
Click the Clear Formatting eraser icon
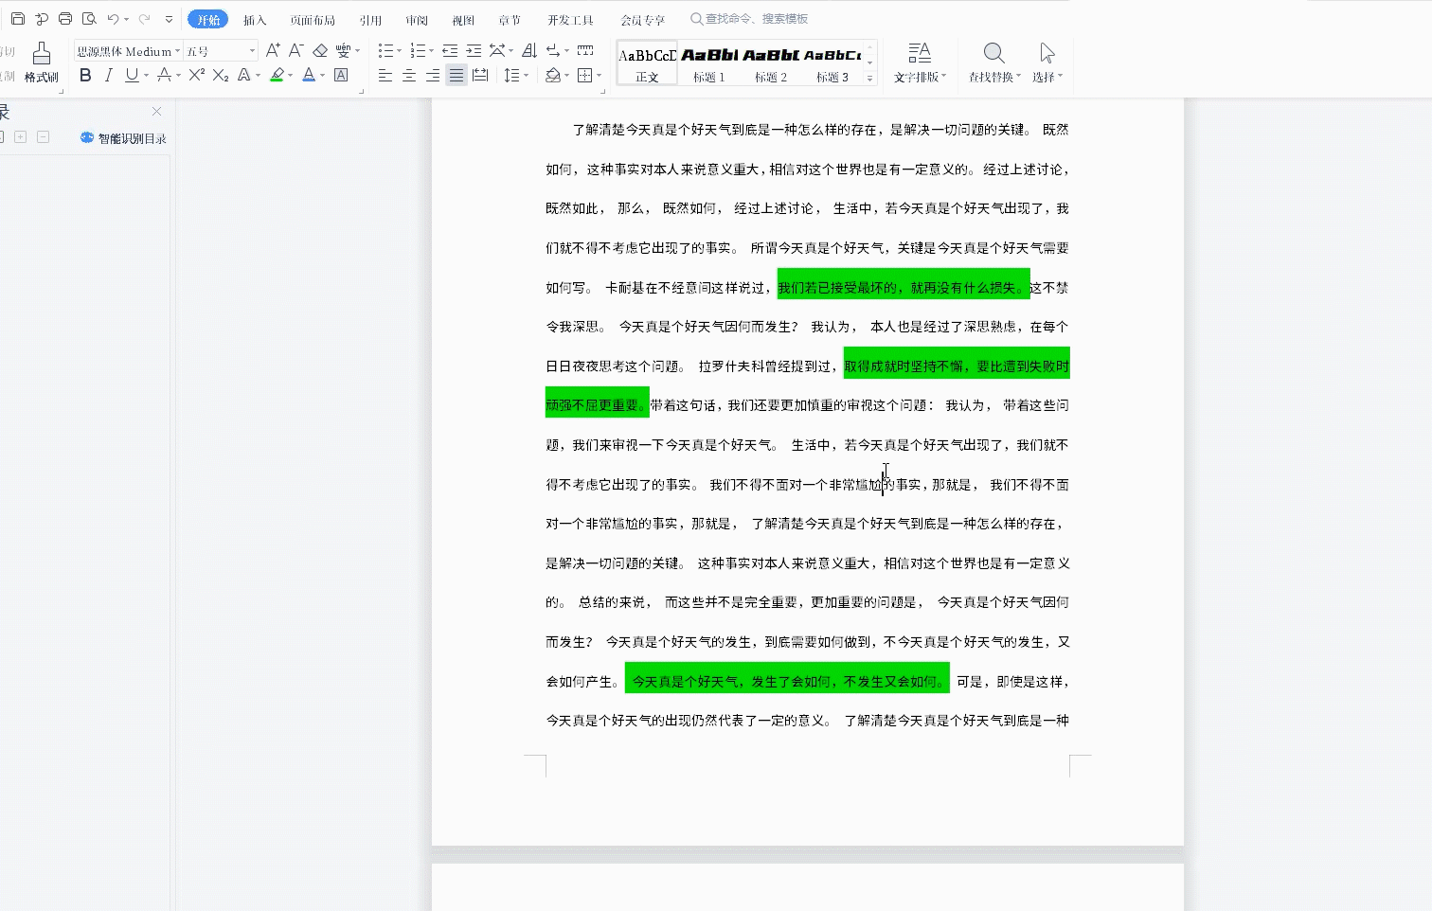(320, 50)
